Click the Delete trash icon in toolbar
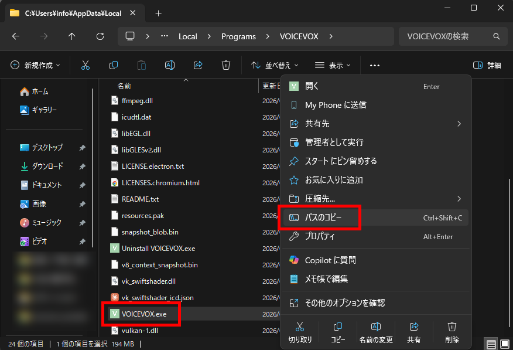 point(226,65)
